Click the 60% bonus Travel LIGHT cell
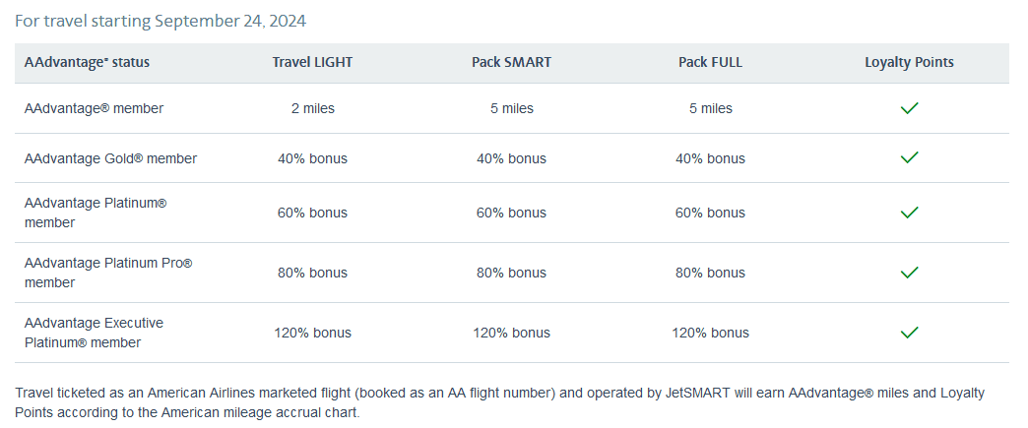The image size is (1028, 428). [312, 213]
